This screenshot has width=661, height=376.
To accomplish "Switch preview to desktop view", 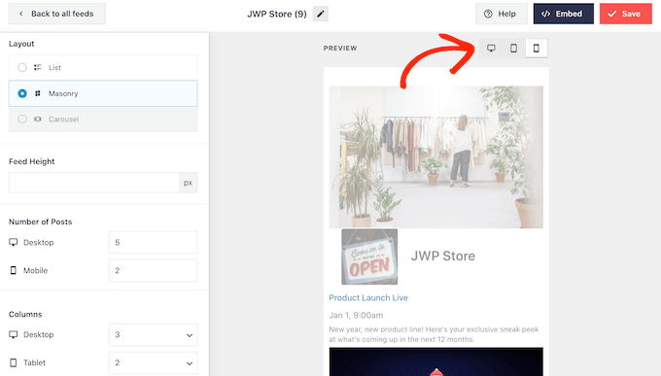I will coord(491,48).
